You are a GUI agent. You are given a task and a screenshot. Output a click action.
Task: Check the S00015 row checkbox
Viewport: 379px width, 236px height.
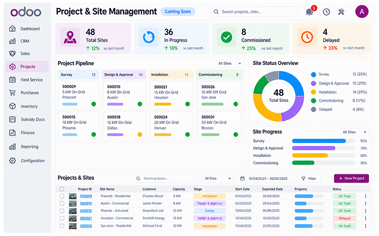[62, 210]
